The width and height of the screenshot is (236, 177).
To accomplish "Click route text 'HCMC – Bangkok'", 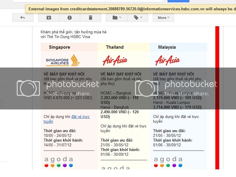I will point(116,93).
